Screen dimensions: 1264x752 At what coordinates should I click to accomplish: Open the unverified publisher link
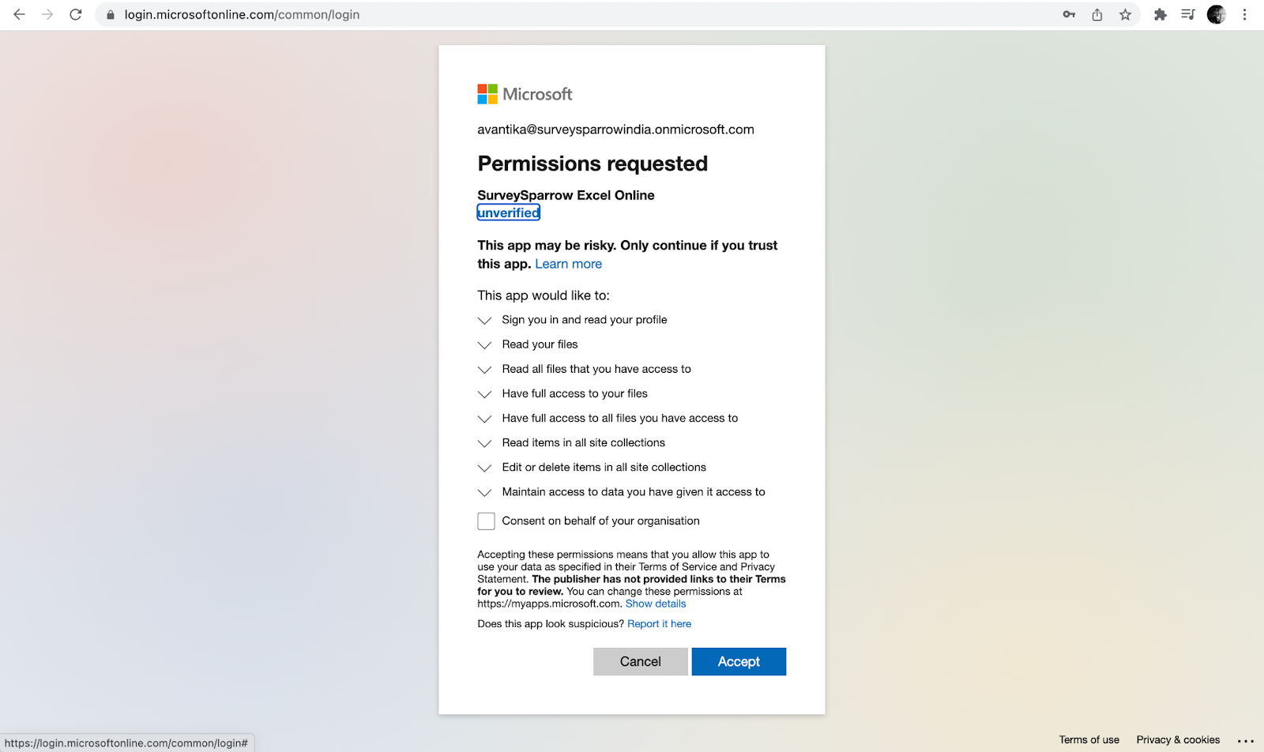(509, 213)
